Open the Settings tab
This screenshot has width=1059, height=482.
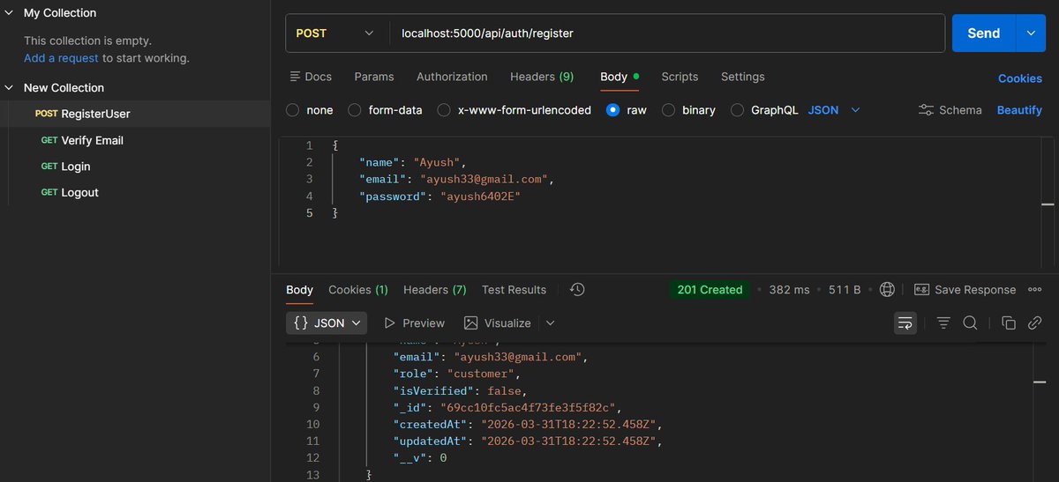coord(743,77)
